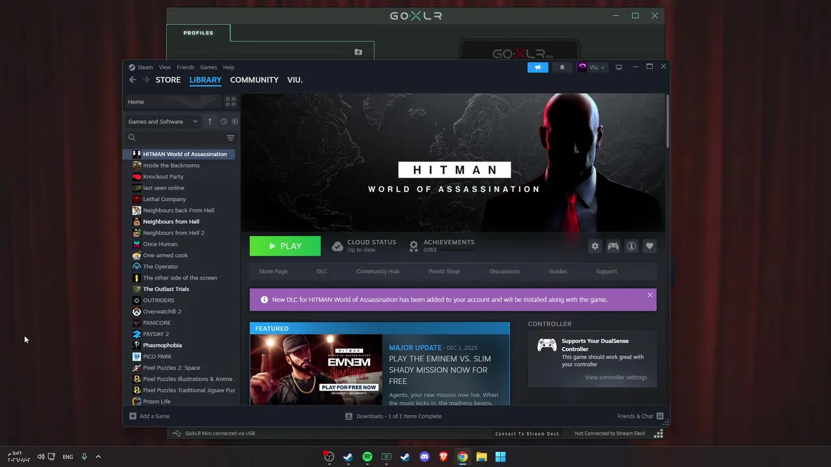Show recent games with the clock icon
The image size is (831, 467).
tap(224, 121)
